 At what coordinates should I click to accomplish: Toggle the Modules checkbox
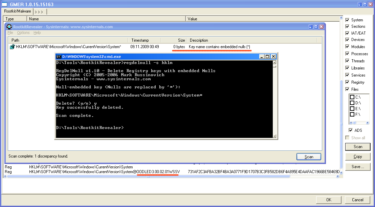click(347, 46)
